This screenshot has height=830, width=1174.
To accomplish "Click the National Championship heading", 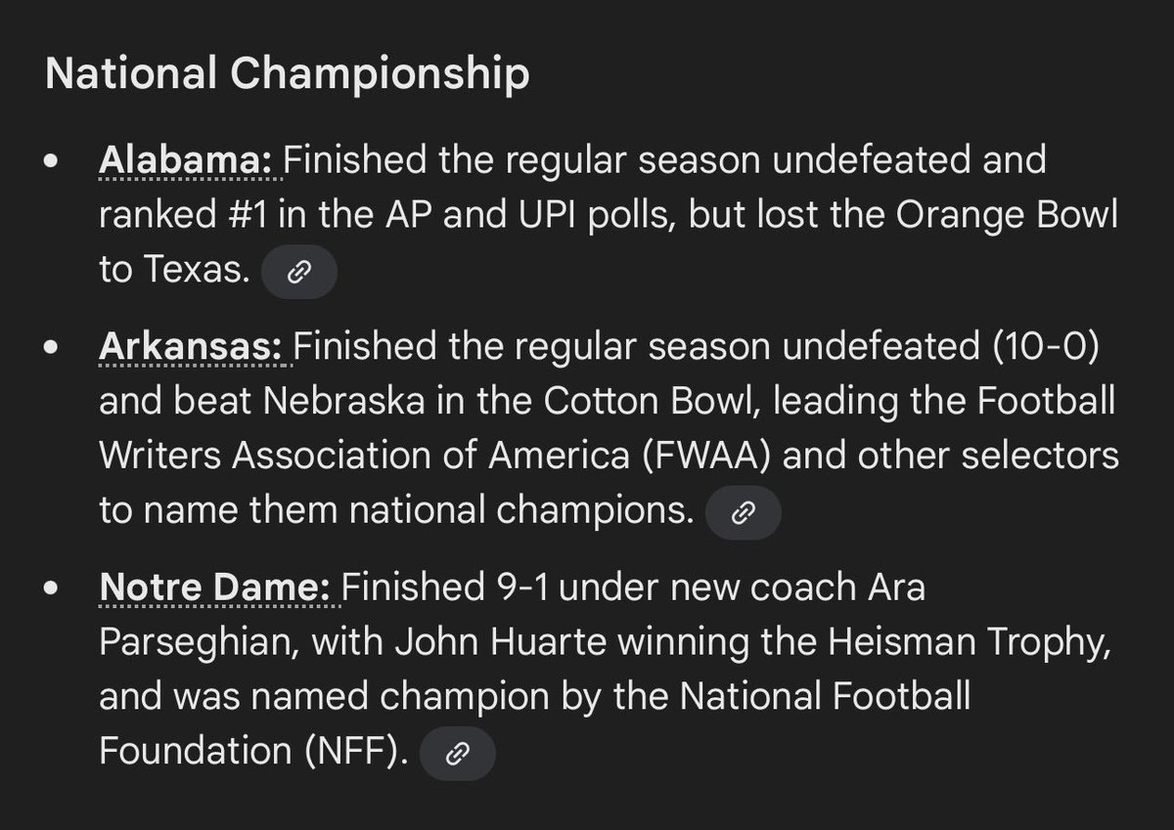I will coord(288,75).
